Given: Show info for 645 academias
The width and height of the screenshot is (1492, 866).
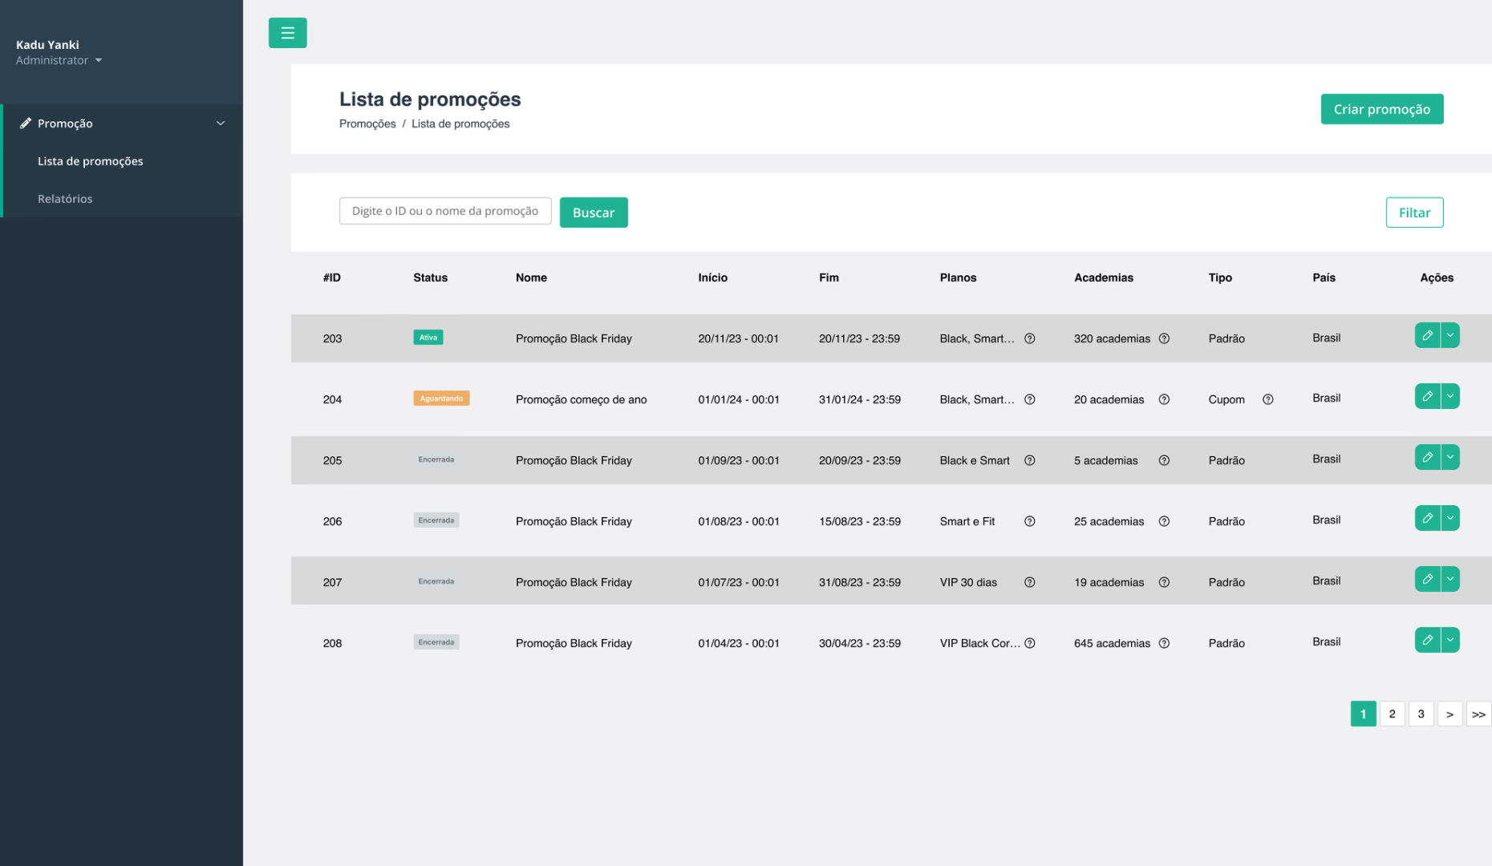Looking at the screenshot, I should pos(1164,643).
